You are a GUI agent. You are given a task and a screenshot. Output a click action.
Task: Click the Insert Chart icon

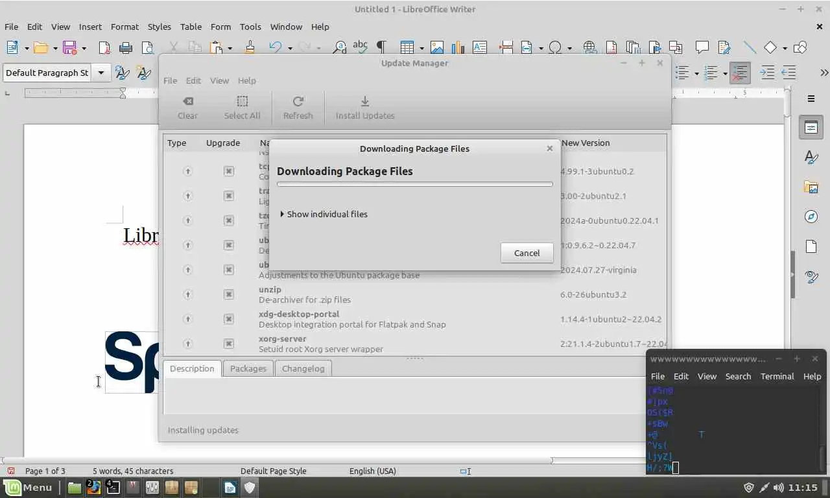coord(458,47)
